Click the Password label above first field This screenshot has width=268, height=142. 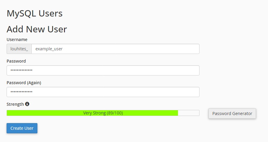(x=16, y=61)
